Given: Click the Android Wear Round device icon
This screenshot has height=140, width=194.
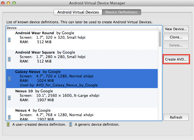Looking at the screenshot, I should [x=9, y=40].
